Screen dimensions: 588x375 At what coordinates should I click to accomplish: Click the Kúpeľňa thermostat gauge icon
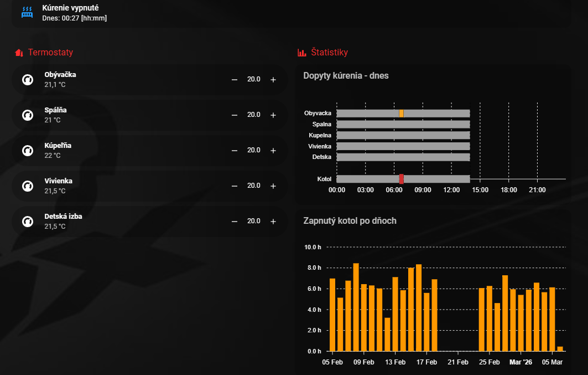pos(27,151)
